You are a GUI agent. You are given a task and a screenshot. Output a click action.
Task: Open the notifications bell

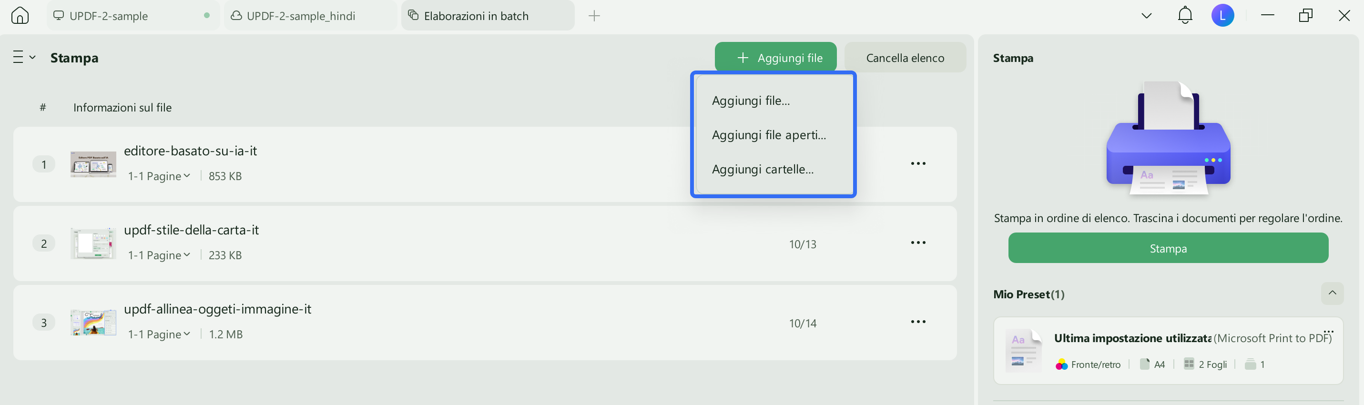coord(1185,15)
